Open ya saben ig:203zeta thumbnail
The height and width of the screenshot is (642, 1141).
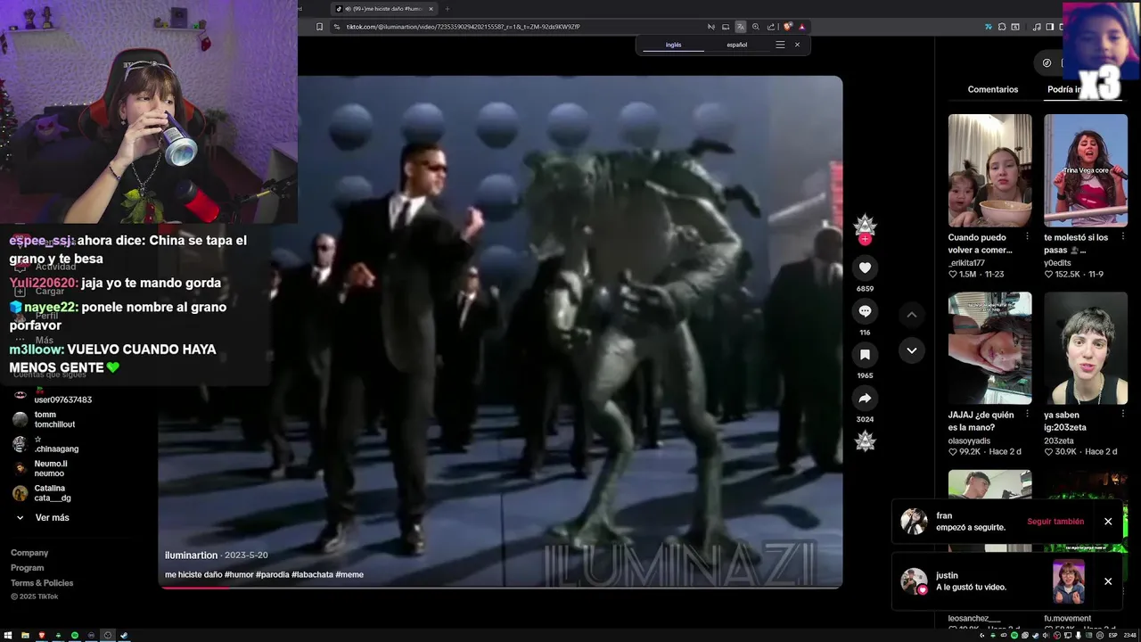click(1086, 349)
